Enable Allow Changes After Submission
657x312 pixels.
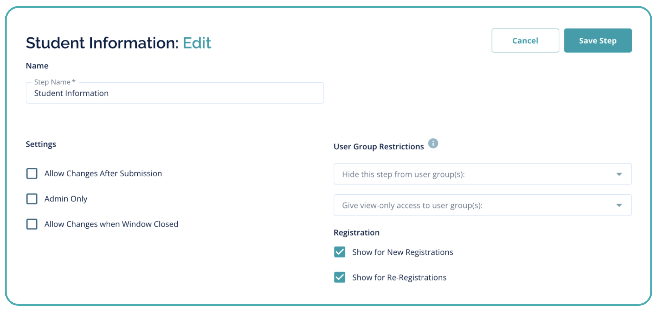click(x=32, y=173)
